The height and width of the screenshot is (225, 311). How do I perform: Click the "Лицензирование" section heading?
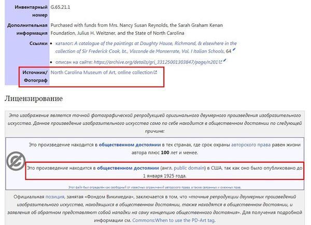(33, 98)
